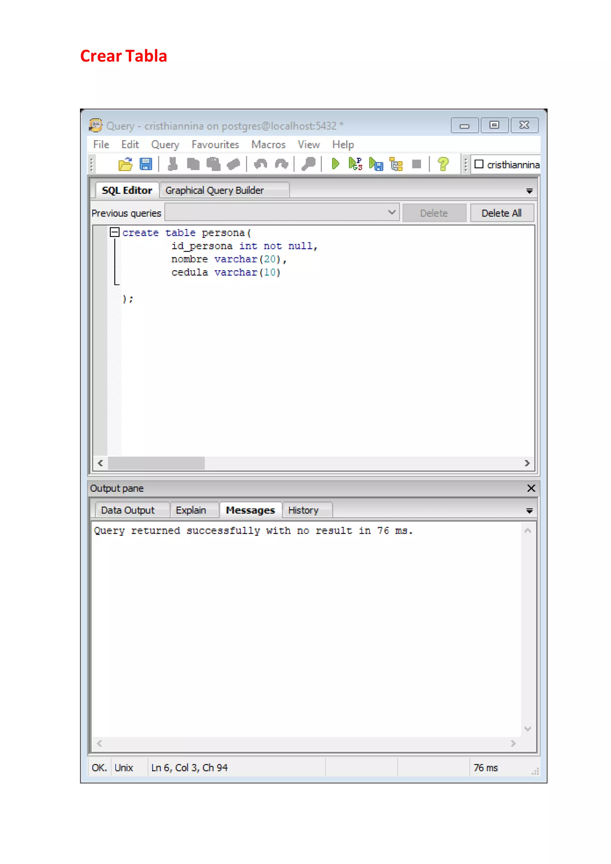Open the File menu

(101, 144)
